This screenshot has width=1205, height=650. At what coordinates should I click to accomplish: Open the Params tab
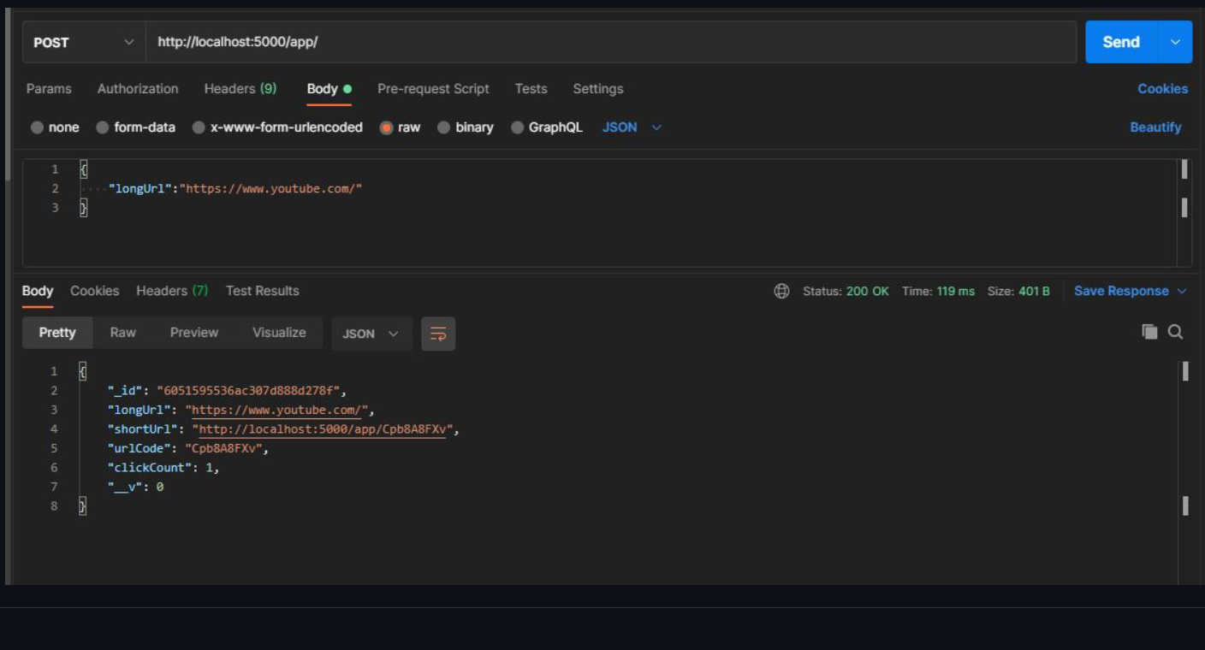point(49,89)
